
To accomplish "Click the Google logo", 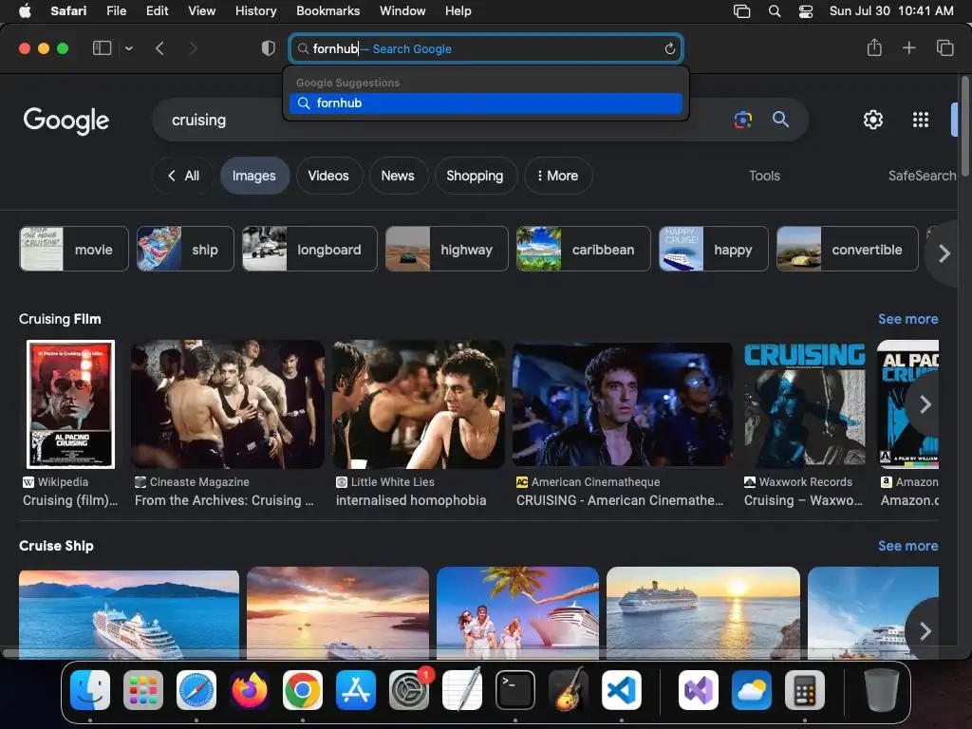I will pyautogui.click(x=66, y=121).
